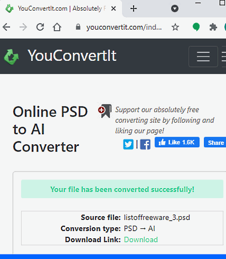This screenshot has height=259, width=226.
Task: Click source file name listoffreeware_3.psd
Action: pos(157,217)
